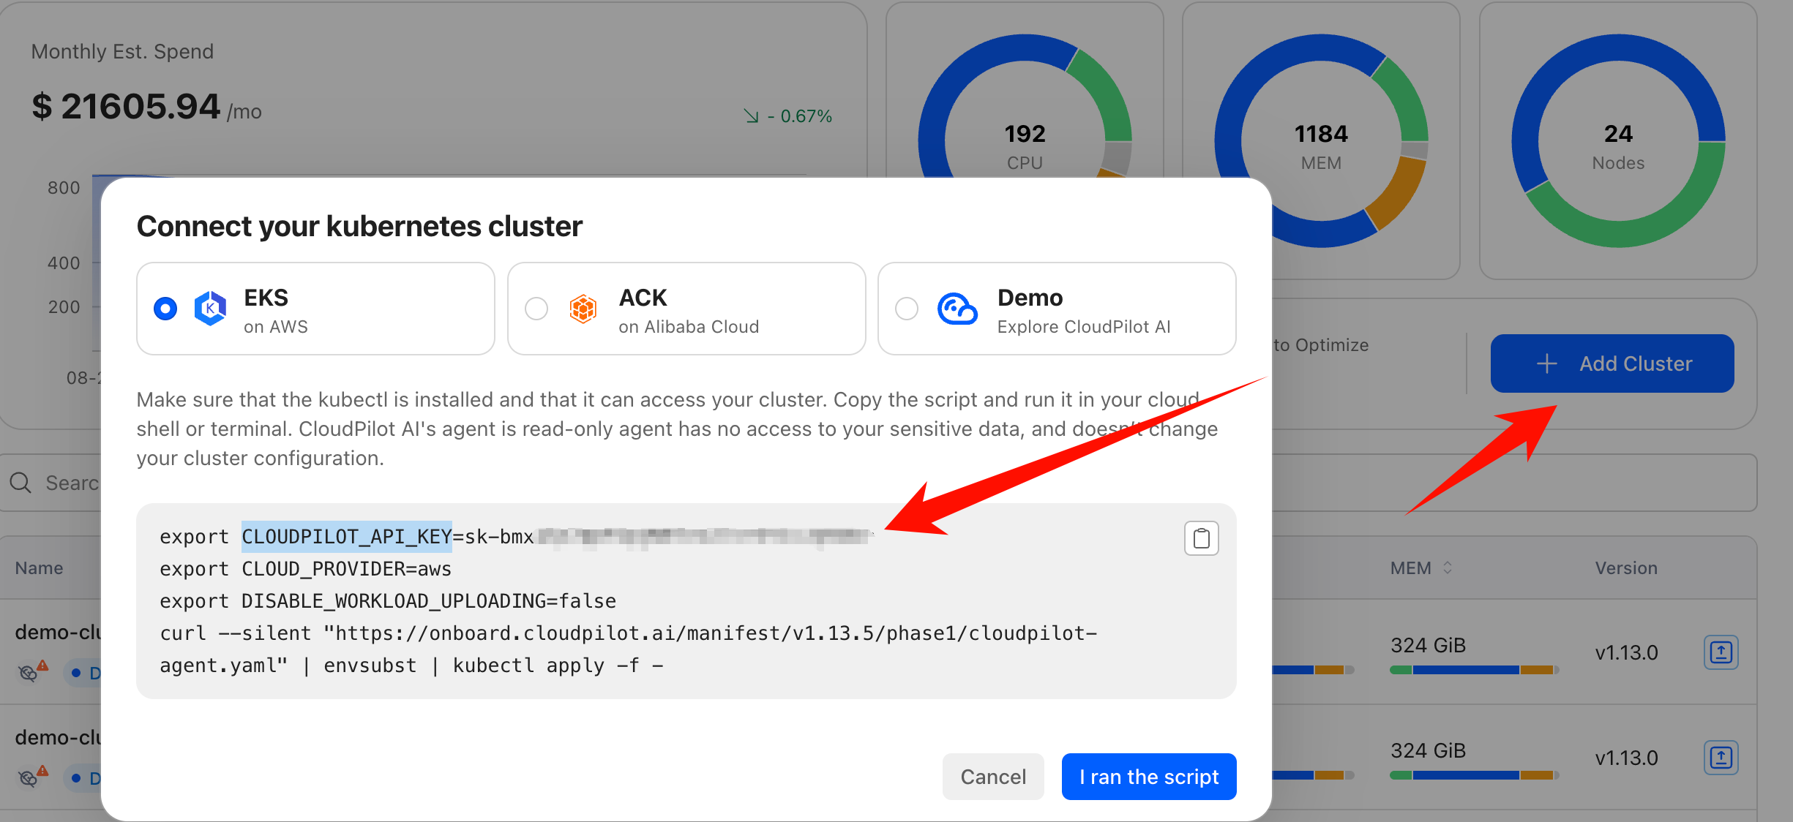Click upgrade icon in second cluster row

1721,758
